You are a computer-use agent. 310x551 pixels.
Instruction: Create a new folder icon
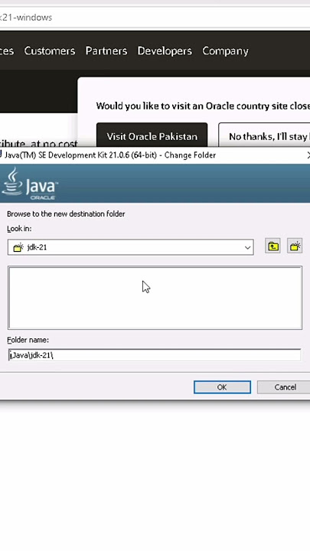(295, 246)
